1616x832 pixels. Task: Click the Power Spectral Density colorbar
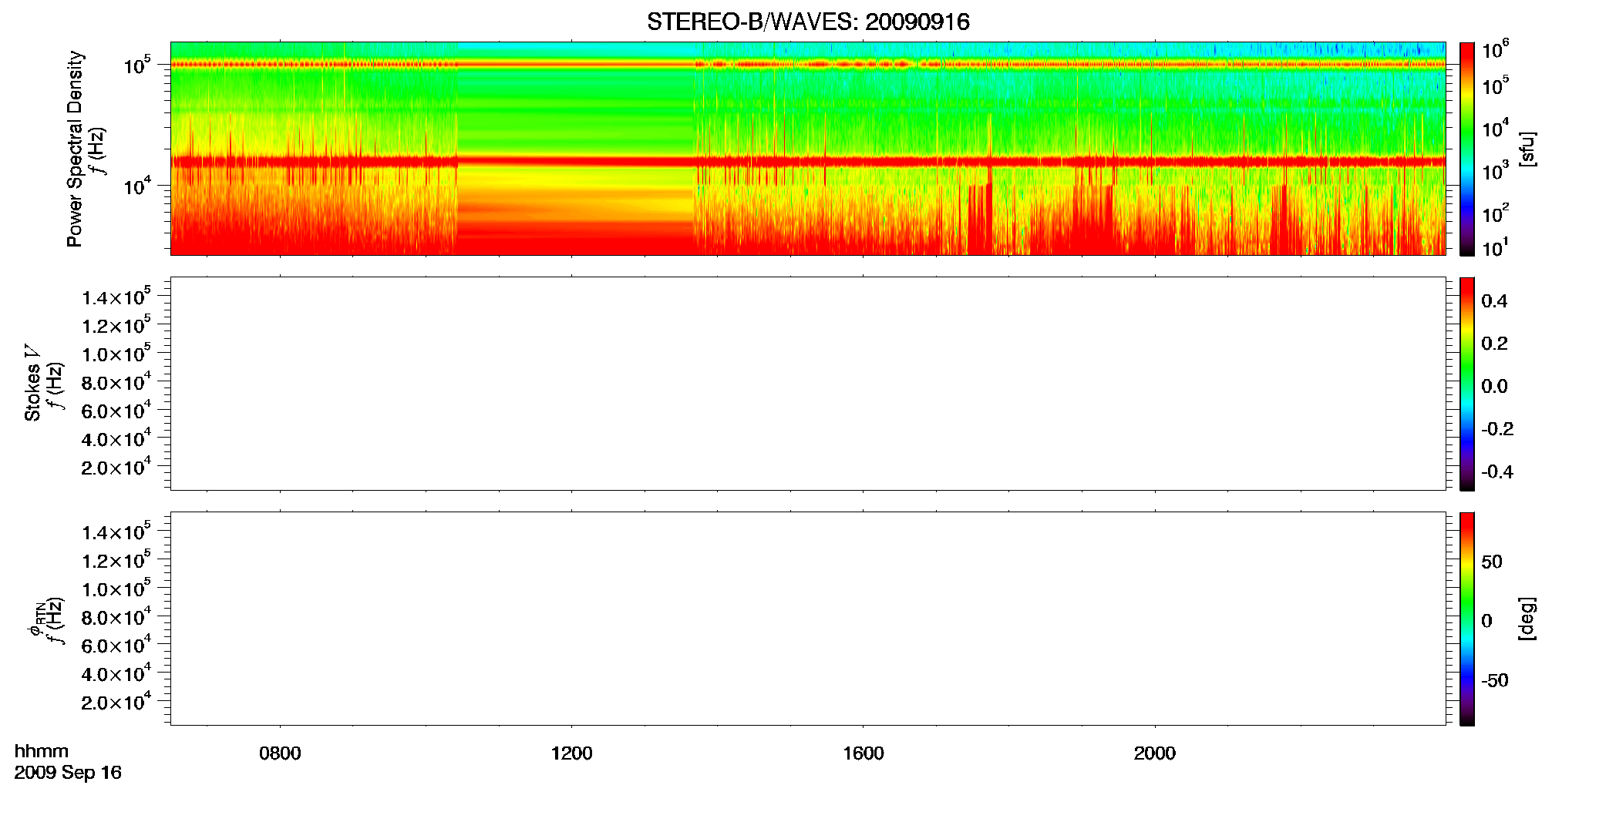(1466, 149)
